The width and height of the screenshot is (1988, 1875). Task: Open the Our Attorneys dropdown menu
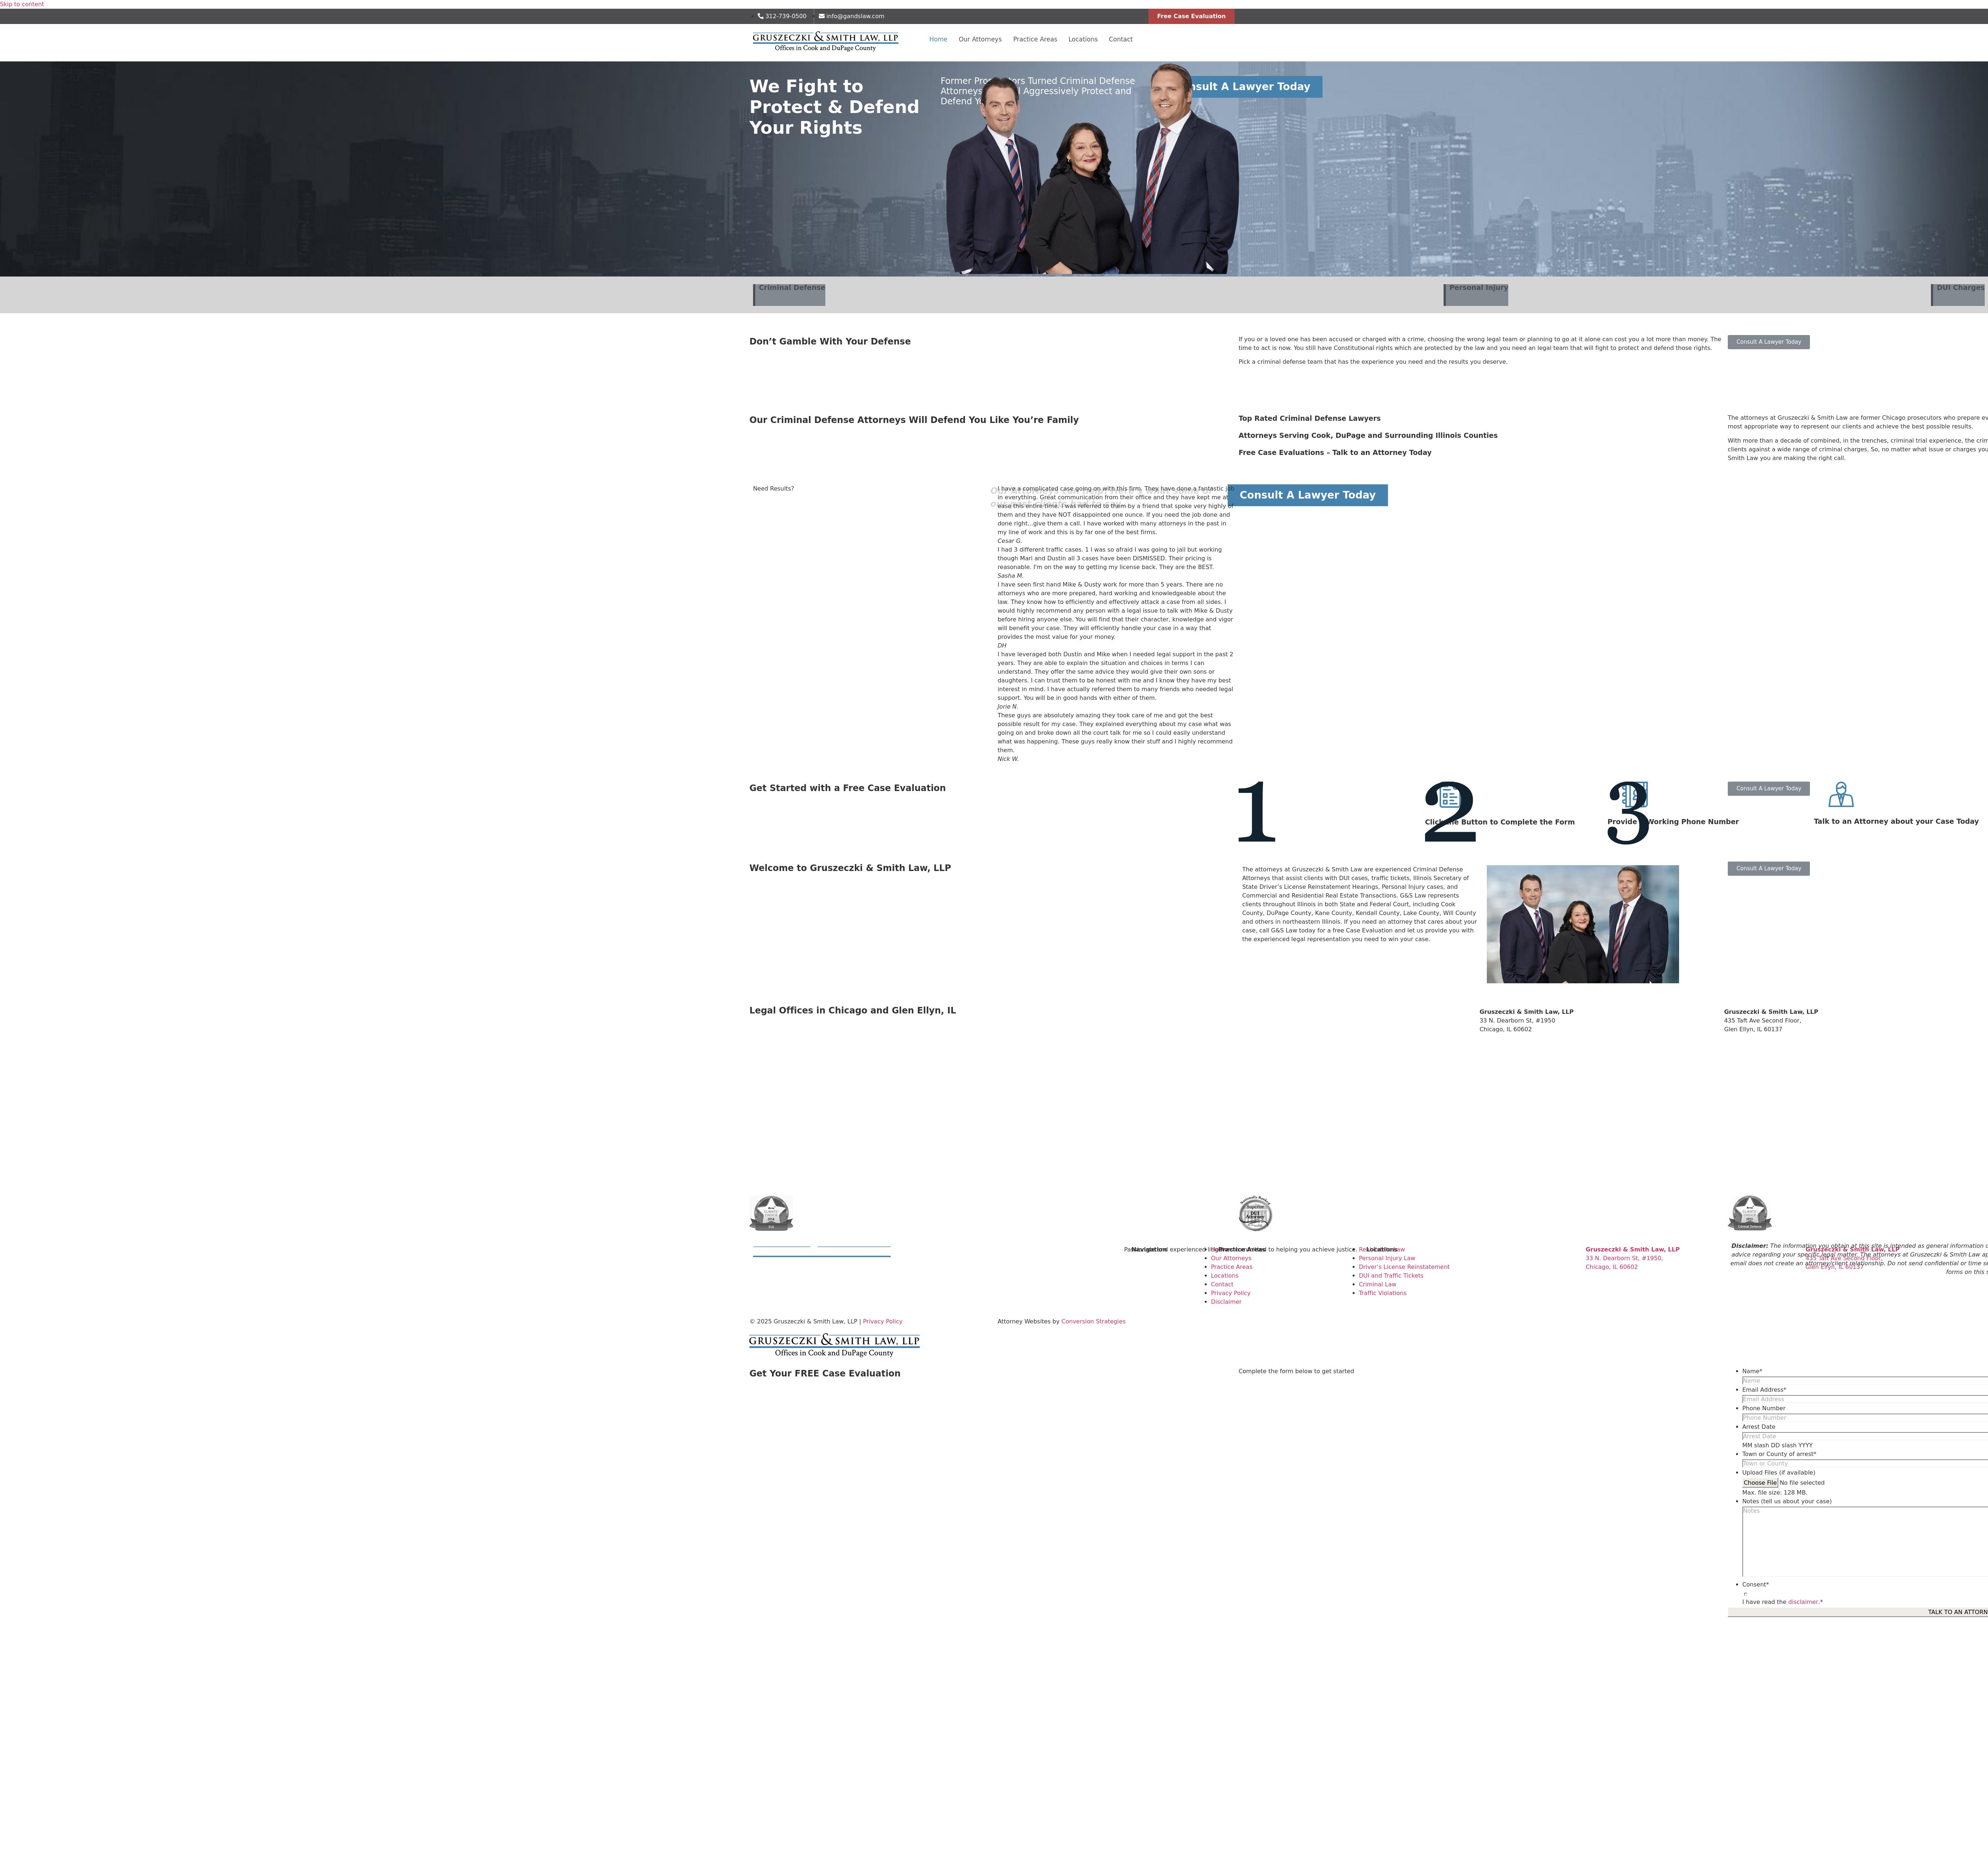[979, 39]
